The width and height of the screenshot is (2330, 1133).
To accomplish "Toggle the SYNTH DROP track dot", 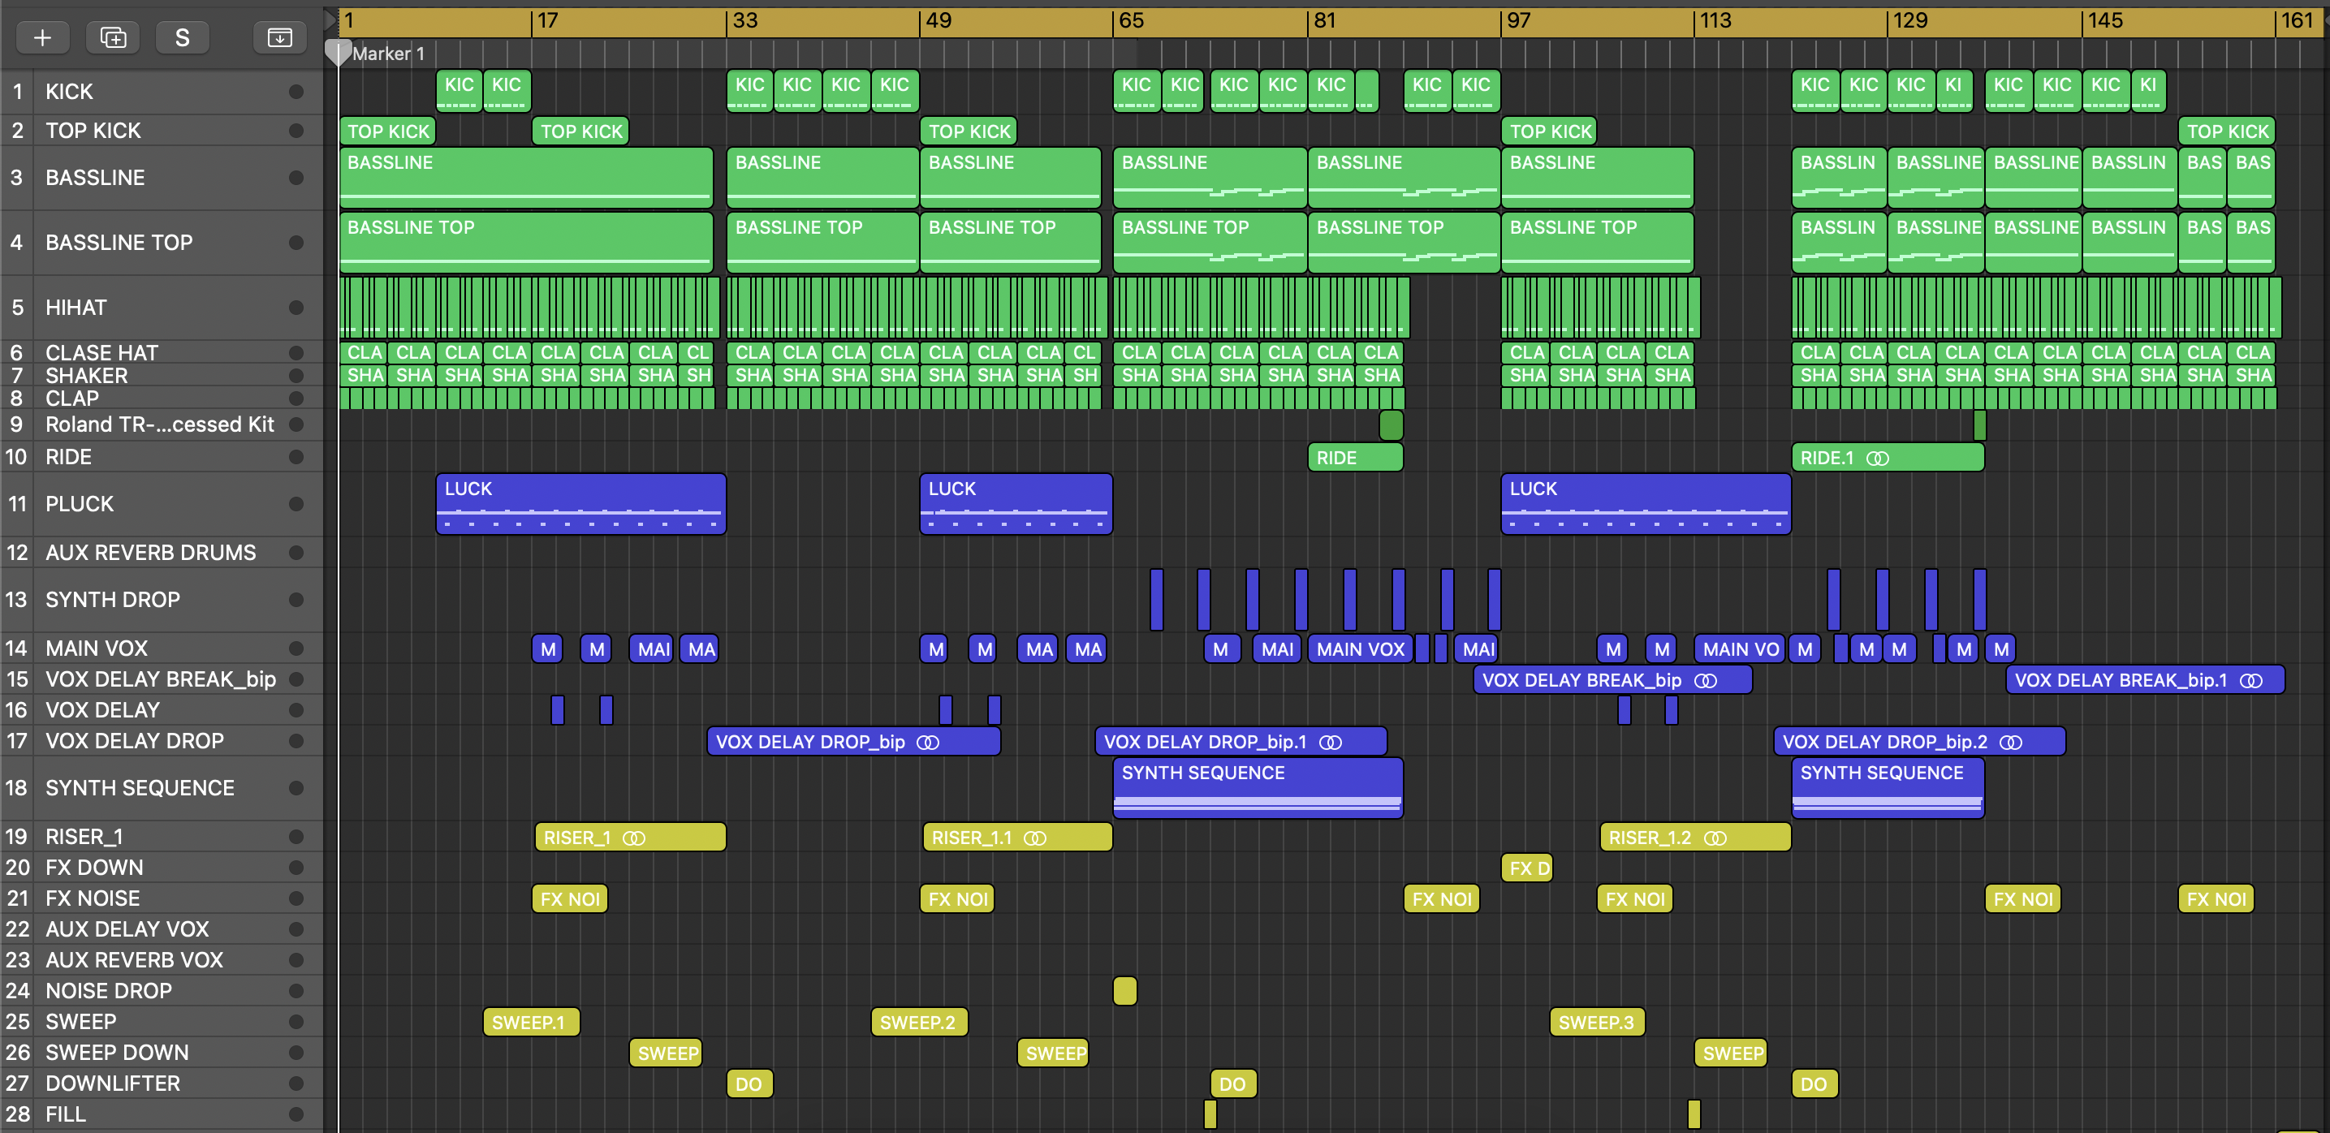I will click(296, 600).
